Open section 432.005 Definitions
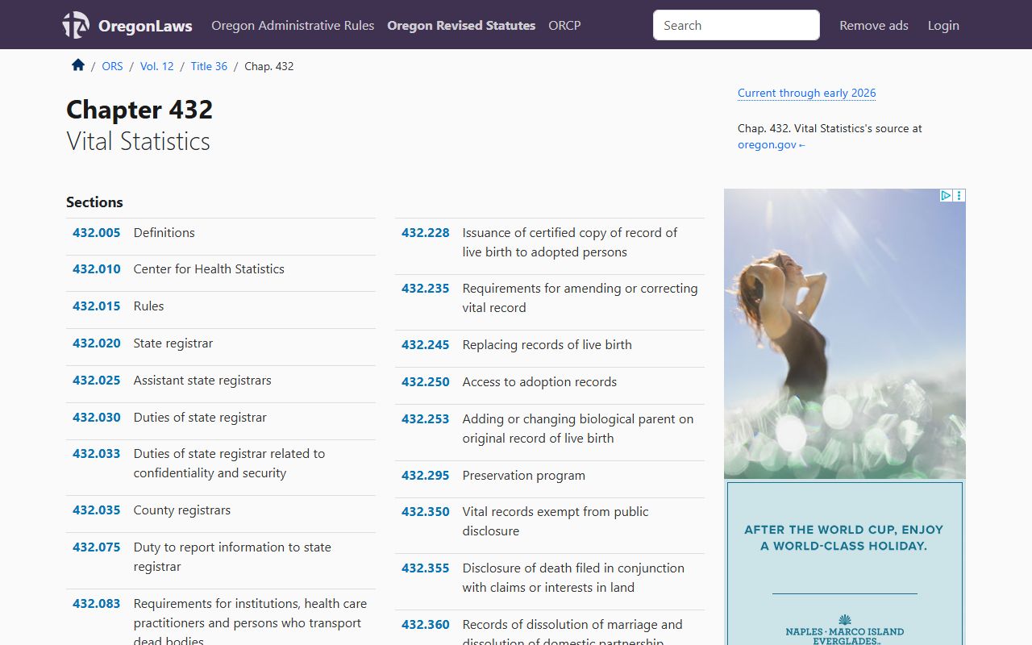 97,232
